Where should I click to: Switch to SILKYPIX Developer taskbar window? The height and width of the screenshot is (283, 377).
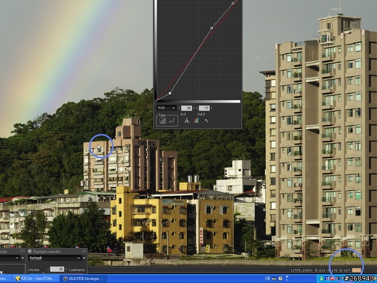point(82,278)
